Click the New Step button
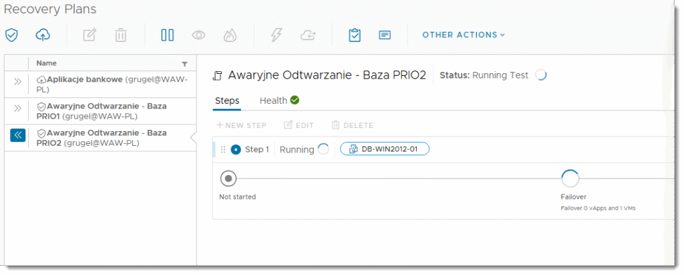The width and height of the screenshot is (684, 275). [x=241, y=125]
